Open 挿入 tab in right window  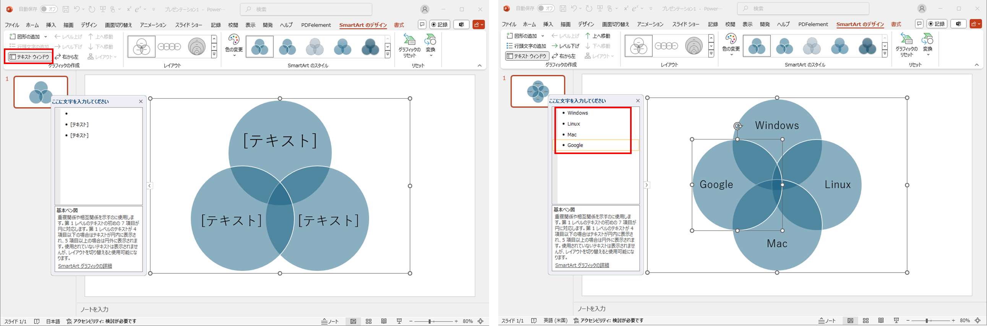[x=548, y=24]
